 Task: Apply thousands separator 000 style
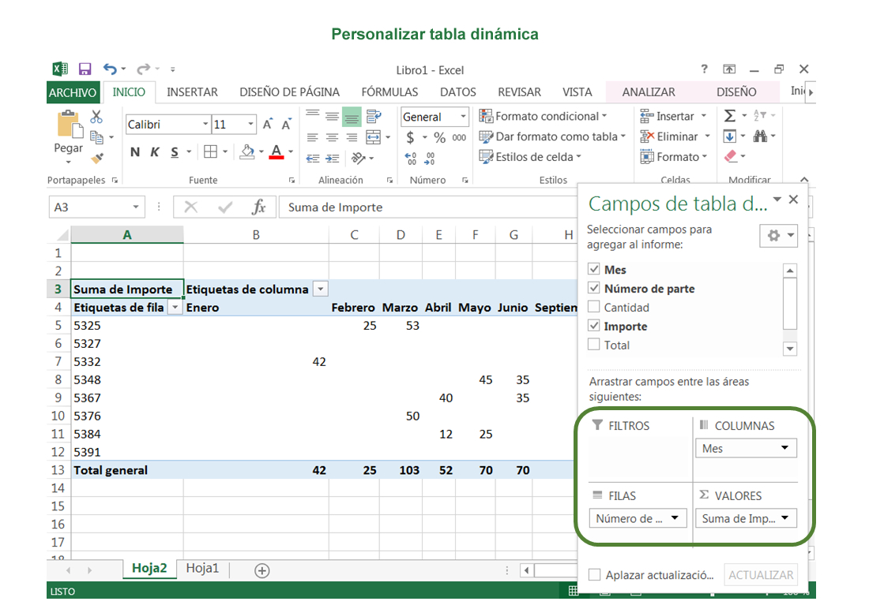pos(460,137)
